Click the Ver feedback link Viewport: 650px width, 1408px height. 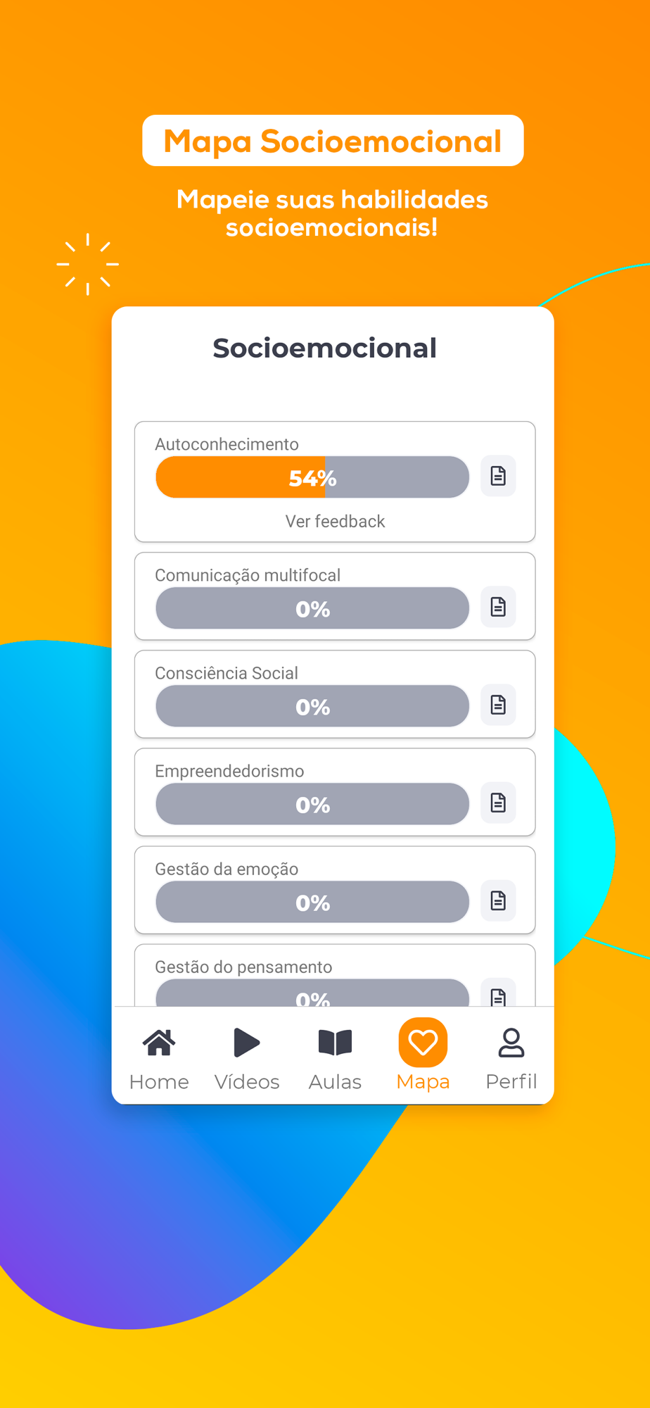335,522
